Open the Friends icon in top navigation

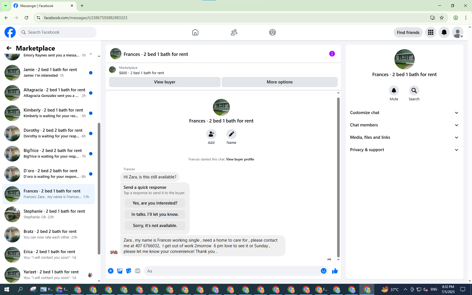(x=234, y=32)
